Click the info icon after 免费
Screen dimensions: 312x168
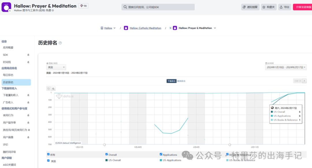coord(53,11)
